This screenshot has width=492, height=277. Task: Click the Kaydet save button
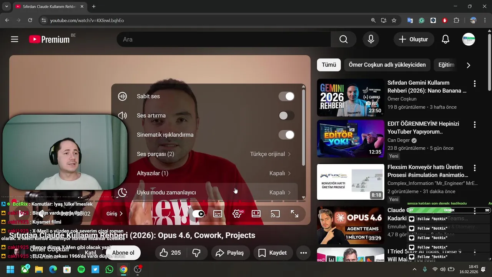coord(273,253)
